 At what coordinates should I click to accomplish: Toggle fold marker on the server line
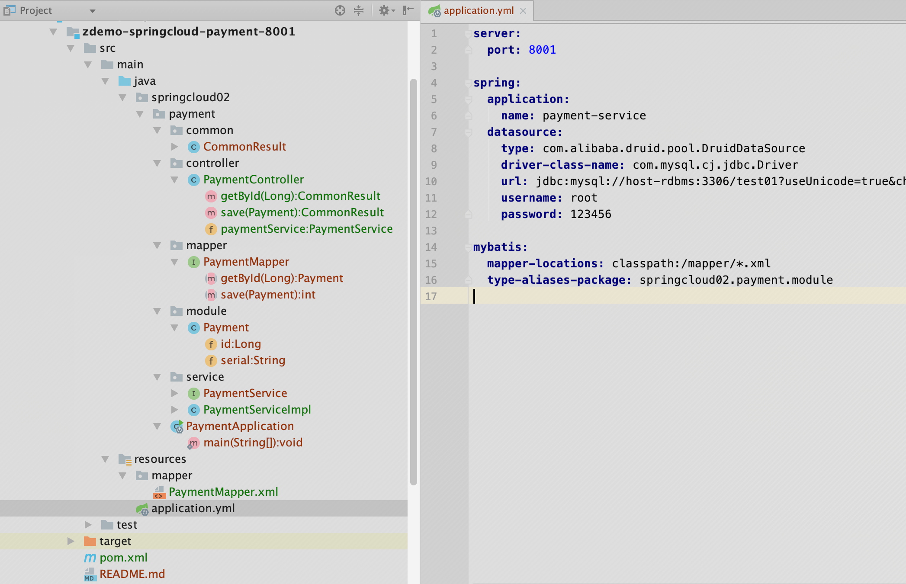[x=468, y=34]
